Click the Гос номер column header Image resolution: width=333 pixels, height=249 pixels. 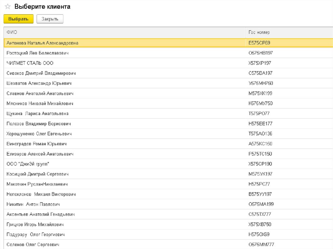click(x=259, y=32)
